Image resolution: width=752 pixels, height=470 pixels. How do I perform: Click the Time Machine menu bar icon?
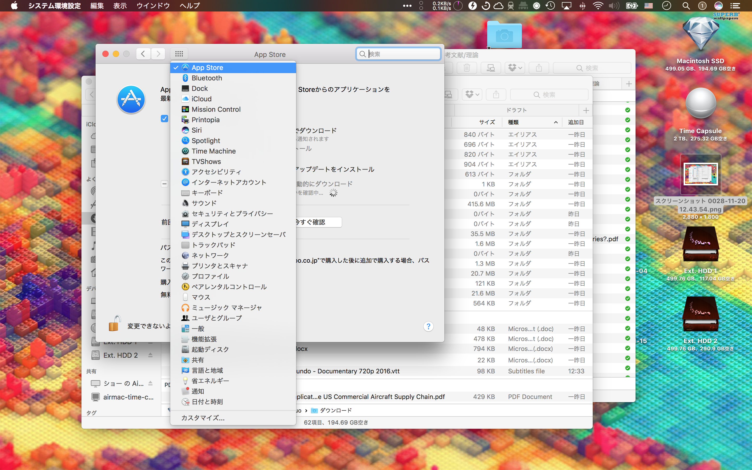(550, 5)
